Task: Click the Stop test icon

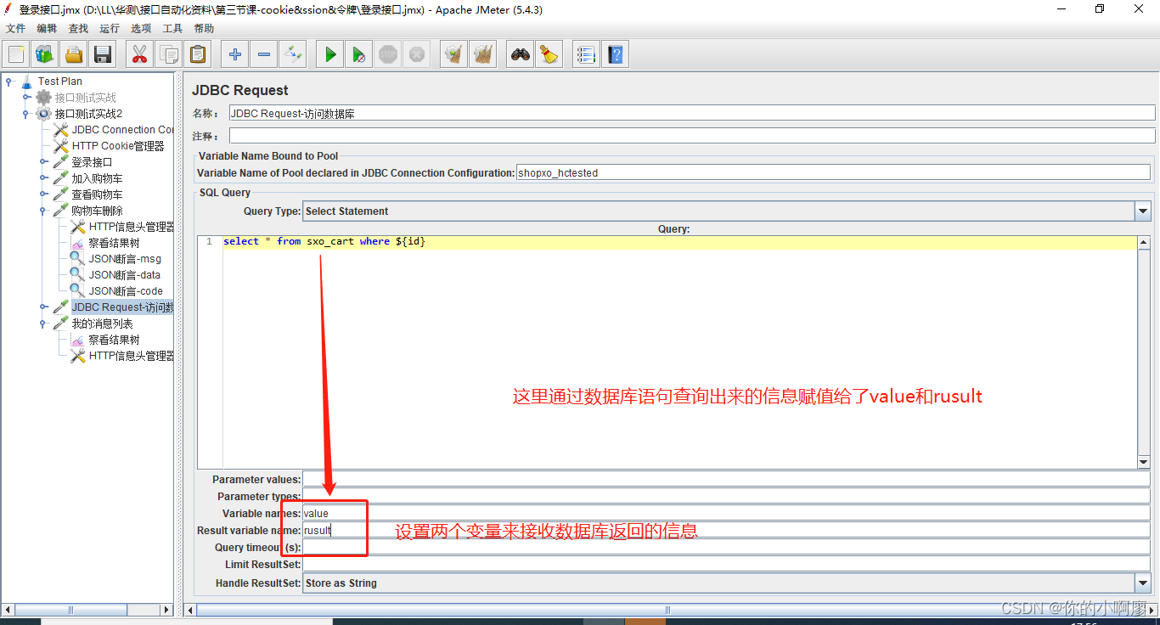Action: (x=388, y=55)
